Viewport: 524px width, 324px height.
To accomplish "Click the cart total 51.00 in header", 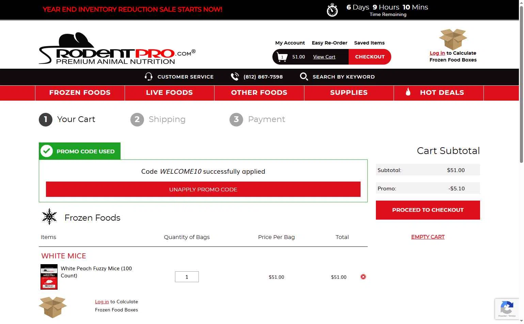I will tap(299, 57).
